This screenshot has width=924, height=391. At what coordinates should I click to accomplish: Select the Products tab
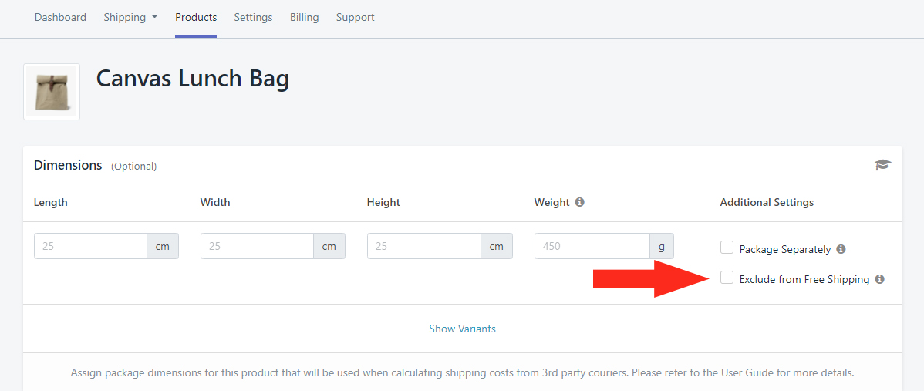[x=196, y=17]
